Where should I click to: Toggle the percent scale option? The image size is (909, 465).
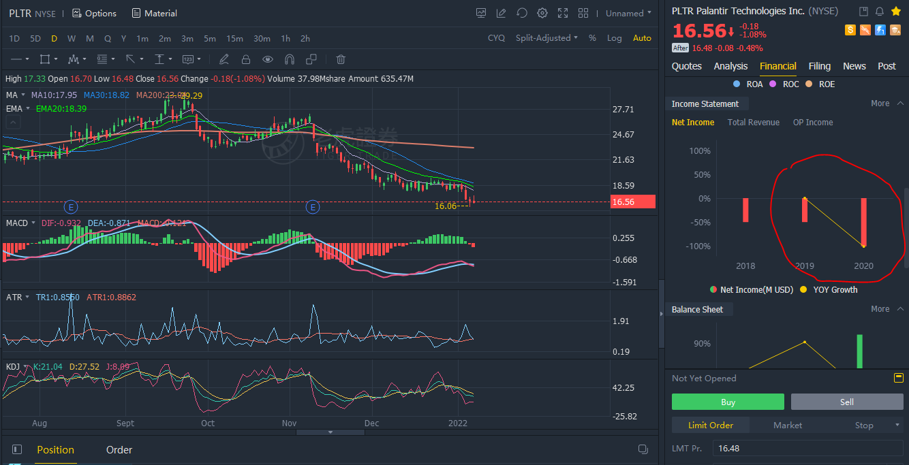pos(592,38)
